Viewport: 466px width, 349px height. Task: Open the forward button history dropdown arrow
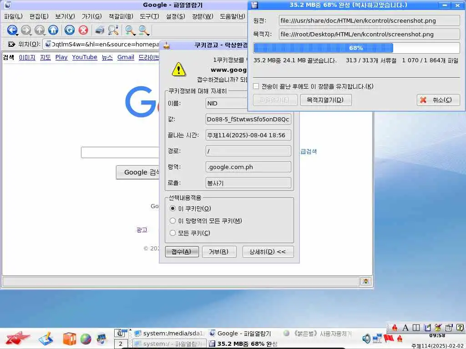tap(30, 35)
